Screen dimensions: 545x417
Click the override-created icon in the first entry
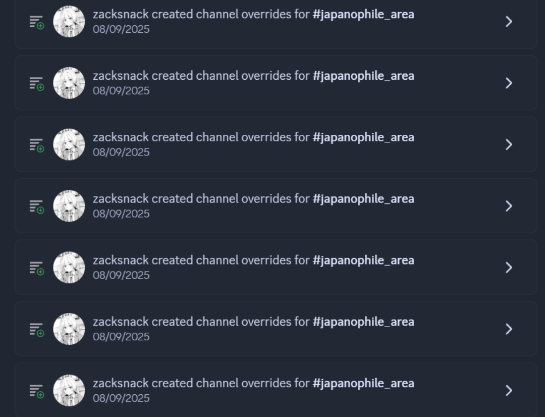(36, 22)
